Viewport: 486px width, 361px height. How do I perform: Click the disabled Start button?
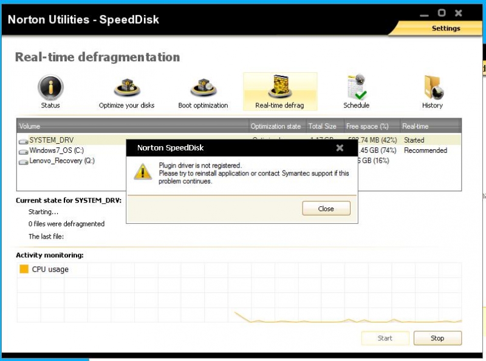(x=385, y=338)
